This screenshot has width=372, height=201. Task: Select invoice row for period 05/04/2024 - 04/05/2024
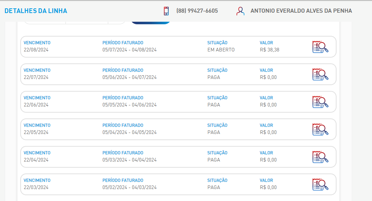(x=178, y=129)
